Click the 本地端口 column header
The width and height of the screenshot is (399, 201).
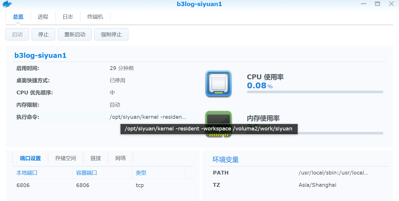click(42, 173)
